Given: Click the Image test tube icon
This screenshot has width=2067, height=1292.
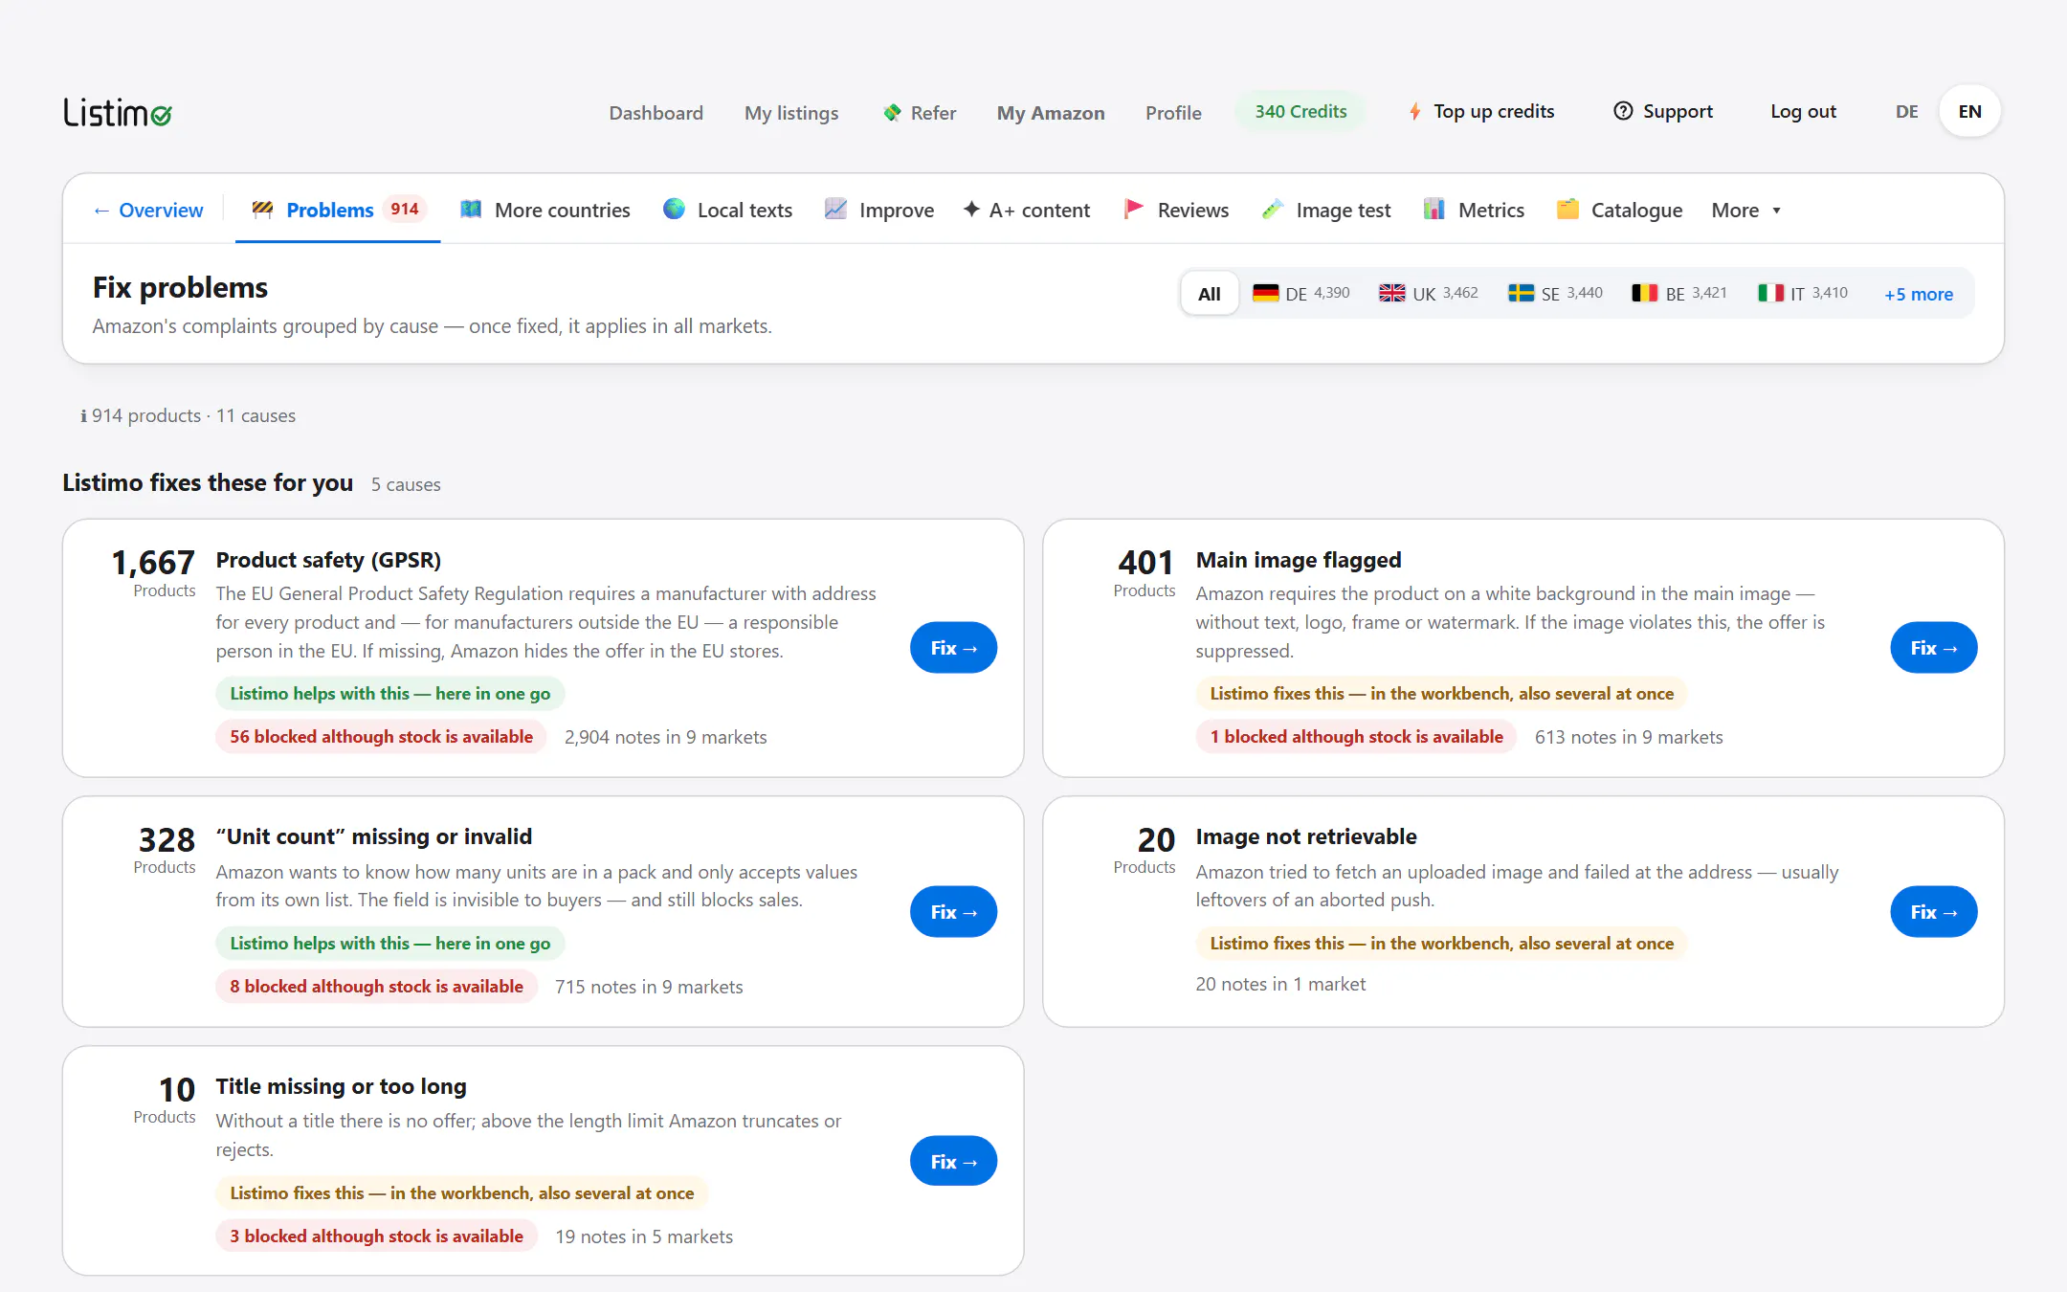Looking at the screenshot, I should click(x=1273, y=210).
